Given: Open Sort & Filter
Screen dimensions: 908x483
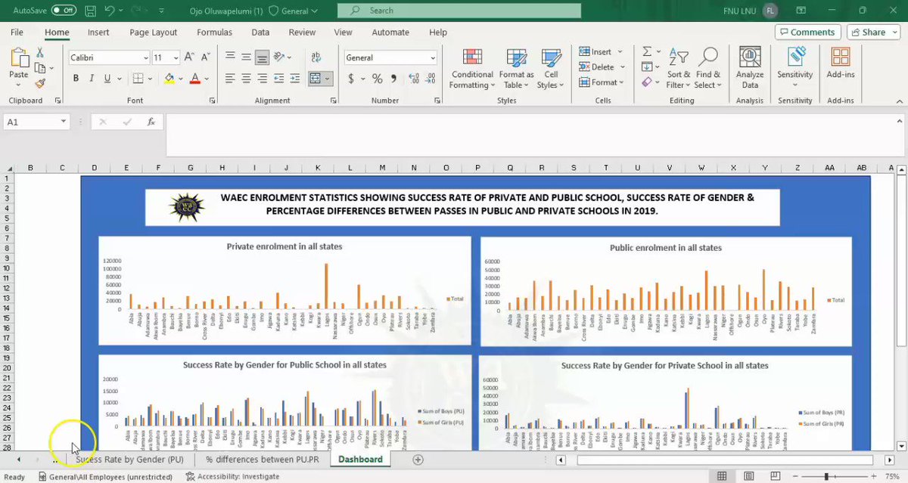Looking at the screenshot, I should (678, 69).
